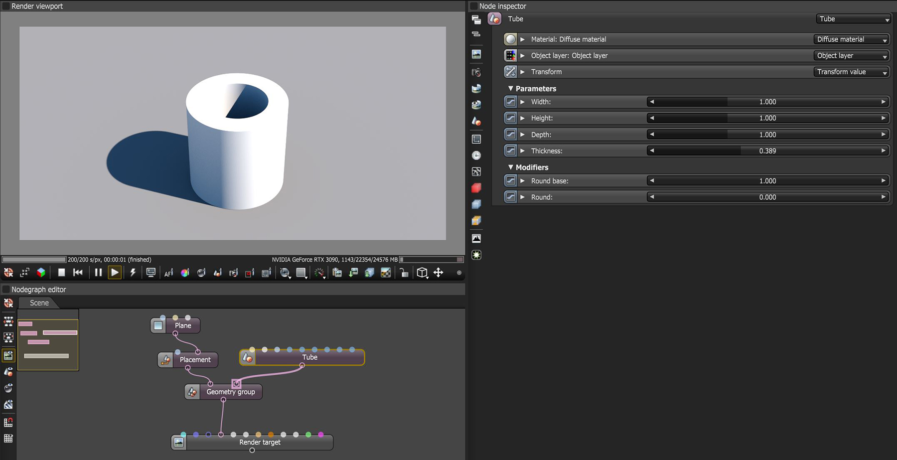Click the stop render square button
This screenshot has width=897, height=460.
coord(61,273)
